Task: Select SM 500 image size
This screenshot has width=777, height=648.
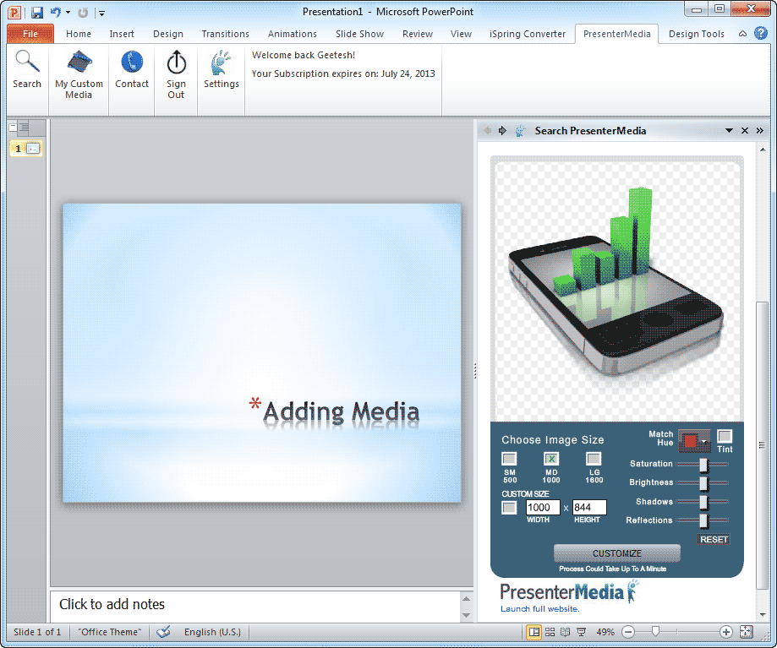Action: coord(509,459)
